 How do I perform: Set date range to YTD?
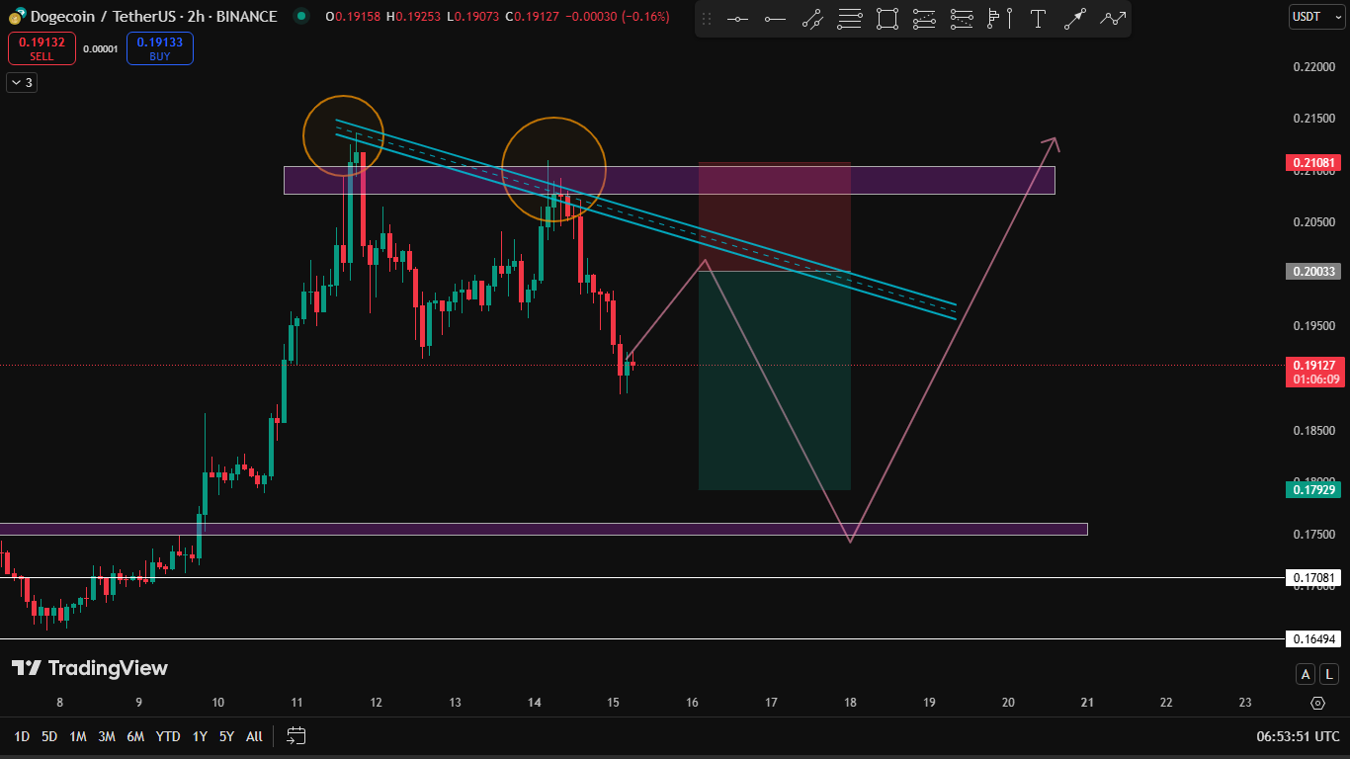(168, 736)
